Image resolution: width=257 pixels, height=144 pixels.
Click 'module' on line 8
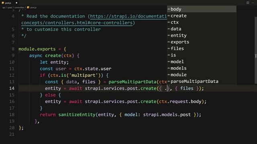27,49
